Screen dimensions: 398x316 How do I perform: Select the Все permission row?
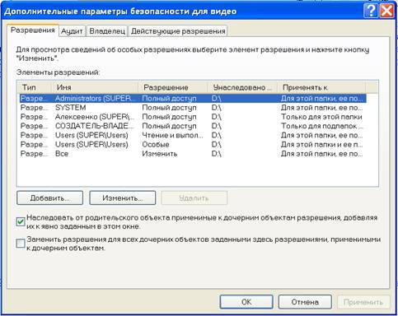click(193, 154)
